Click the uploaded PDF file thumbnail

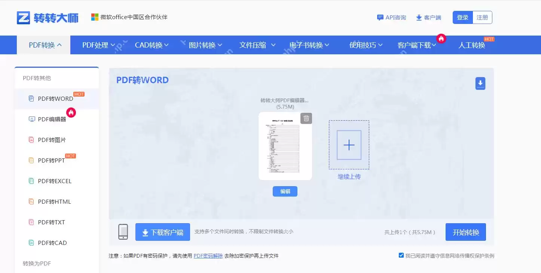click(285, 146)
